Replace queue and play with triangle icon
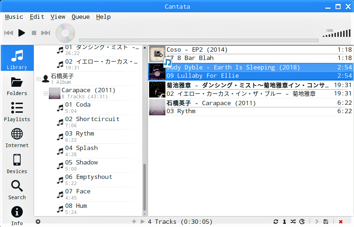Screen dimensions: 354x227 [x=143, y=222]
